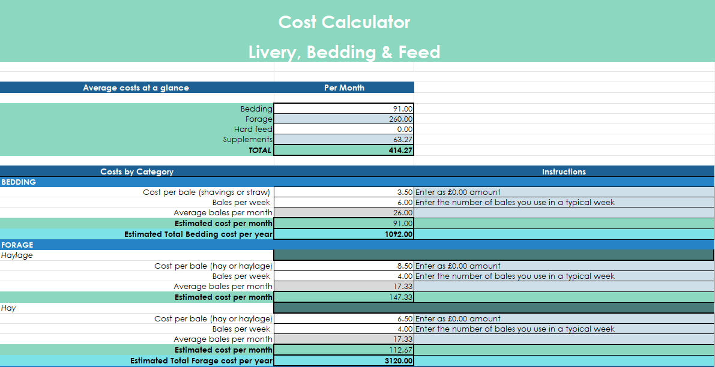715x367 pixels.
Task: Click the Haylage "Bales per week" label
Action: [241, 276]
